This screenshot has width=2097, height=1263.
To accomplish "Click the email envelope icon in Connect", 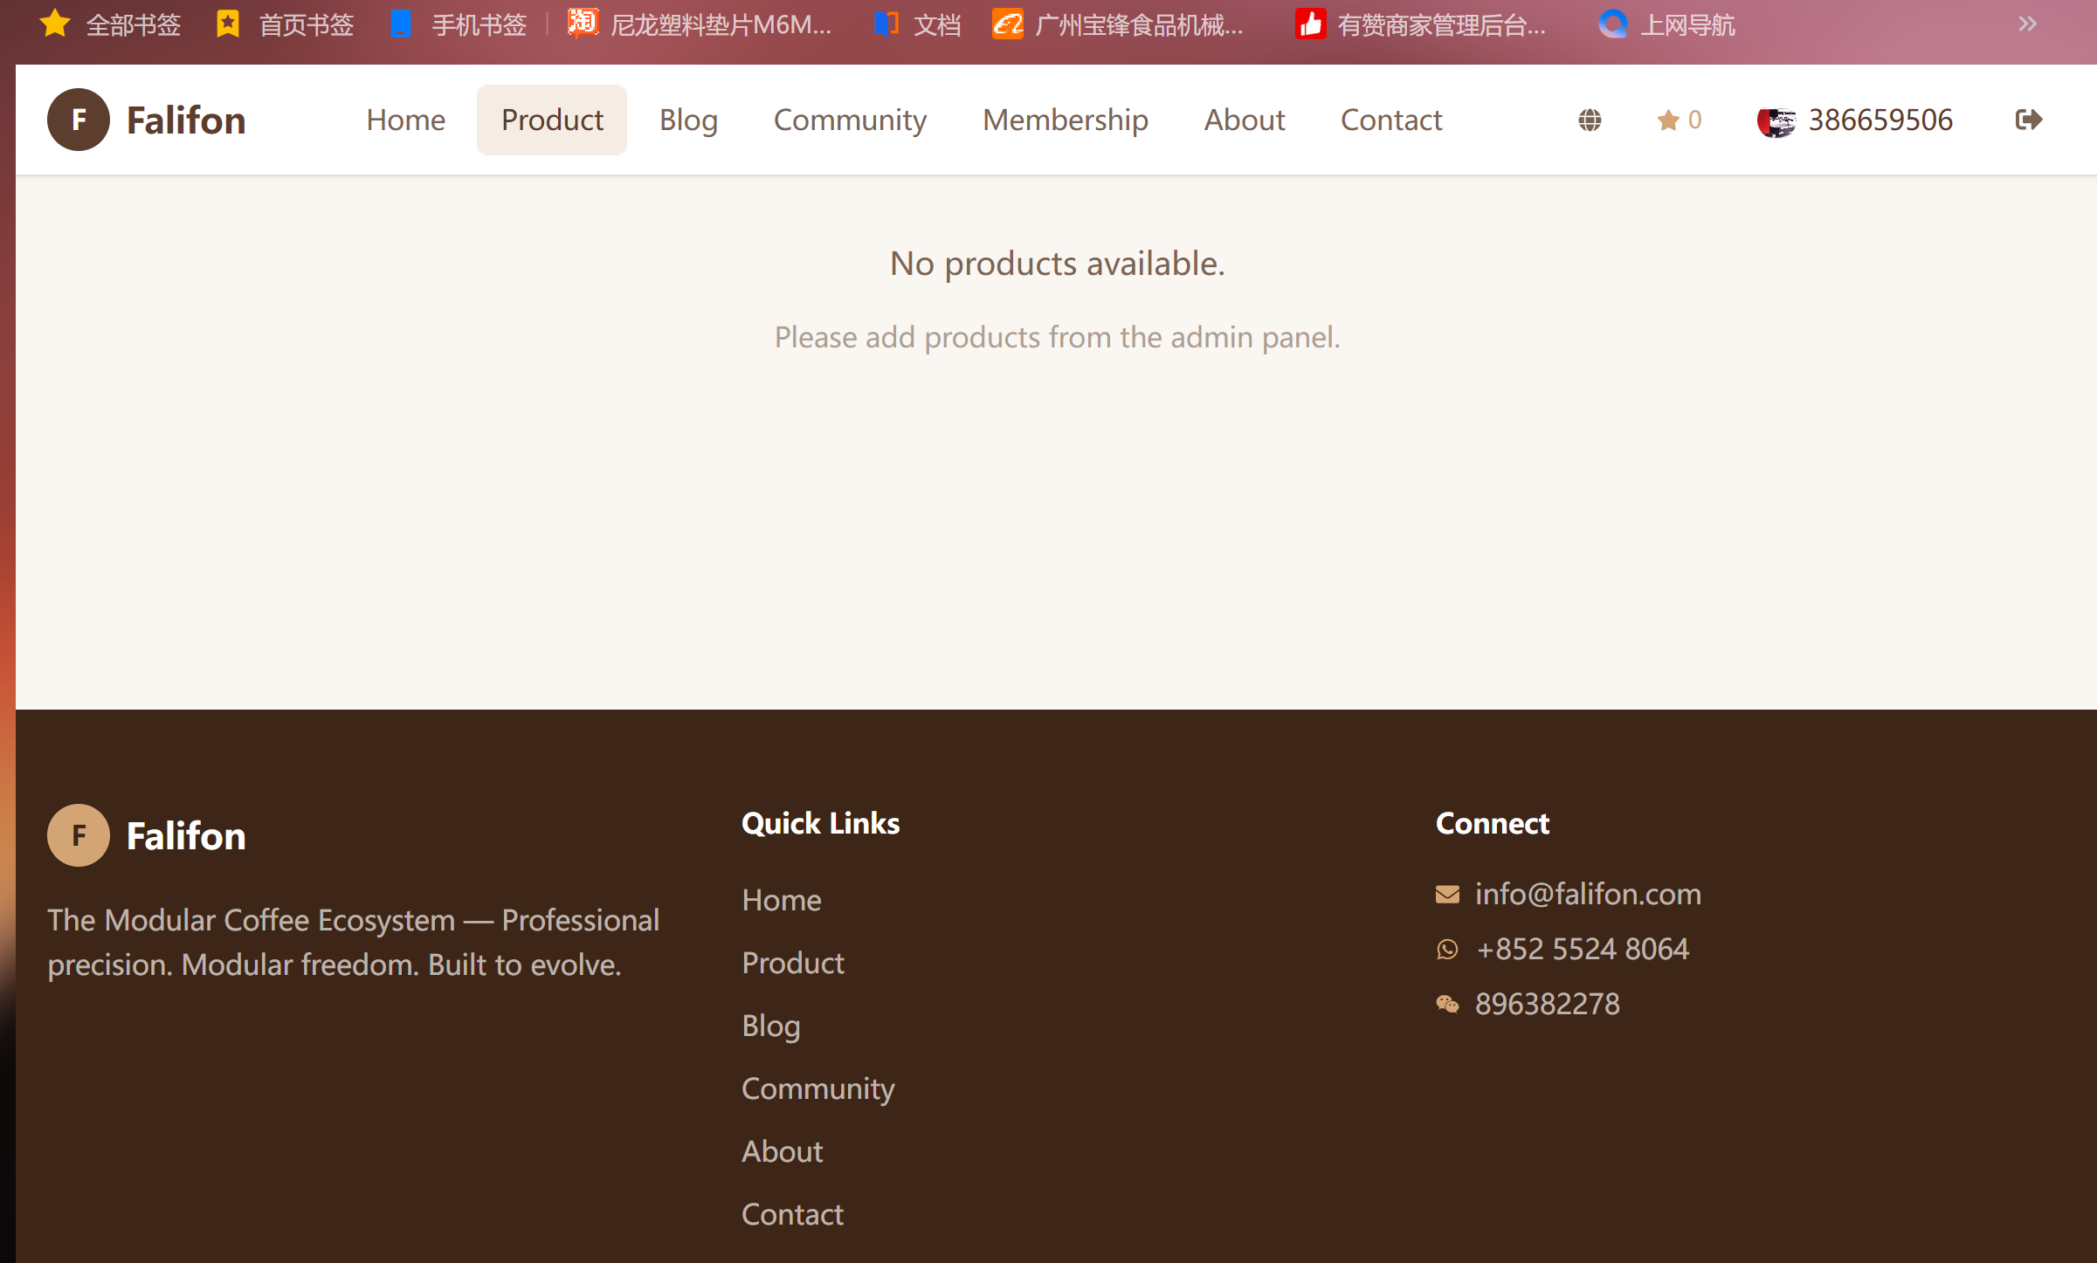I will (1447, 894).
